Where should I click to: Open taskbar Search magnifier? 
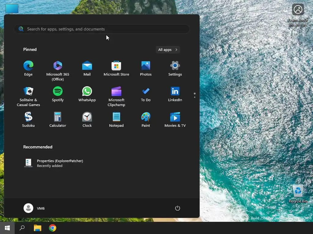coord(22,228)
